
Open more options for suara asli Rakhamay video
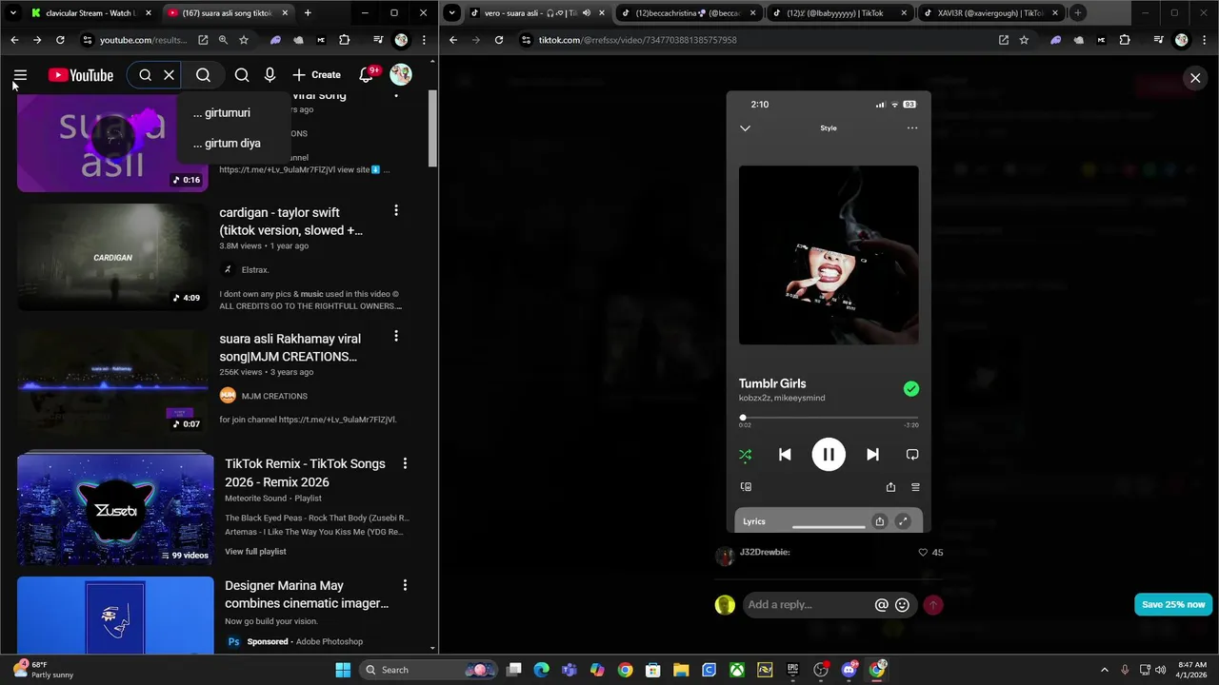[x=396, y=336]
